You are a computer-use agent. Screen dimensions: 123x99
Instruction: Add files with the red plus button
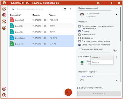(68, 92)
